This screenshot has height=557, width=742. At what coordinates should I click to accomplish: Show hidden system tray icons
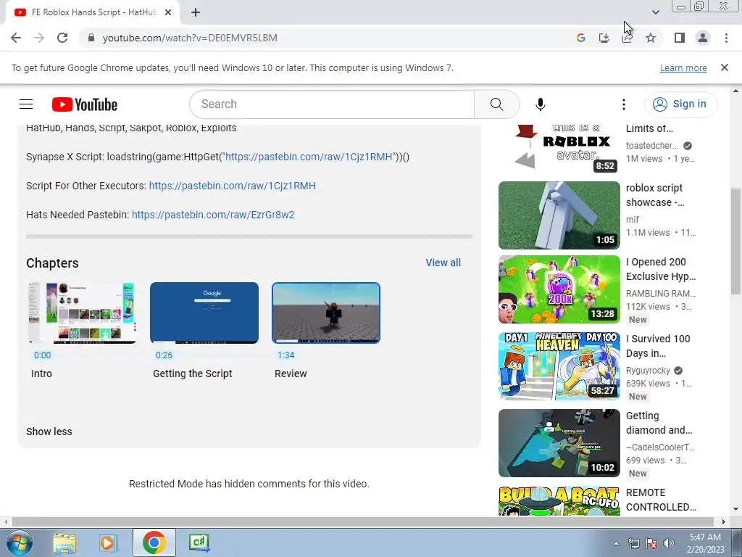point(616,543)
